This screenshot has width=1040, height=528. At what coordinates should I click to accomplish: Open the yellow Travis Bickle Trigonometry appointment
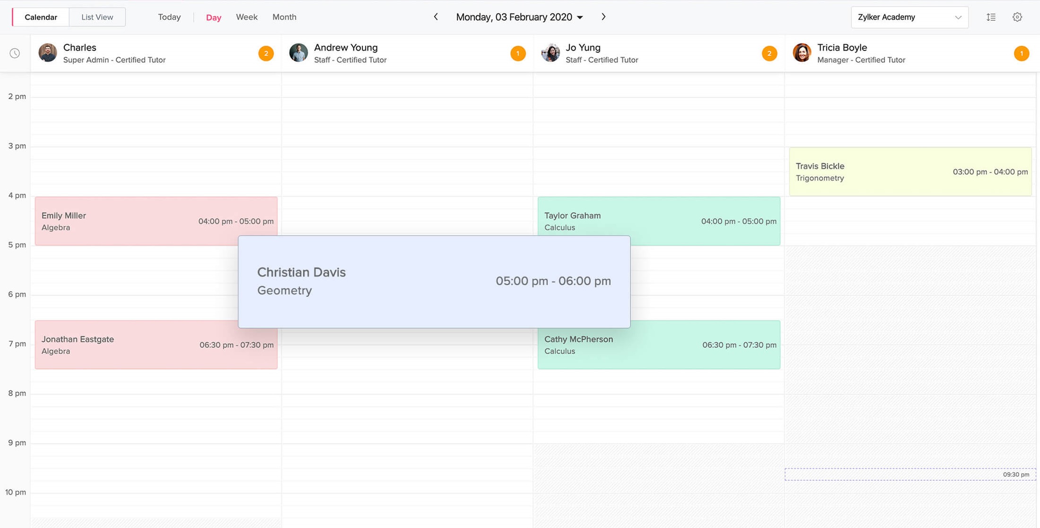pos(909,172)
